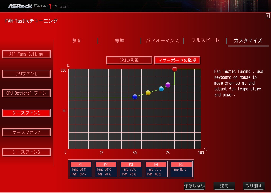Select the 静音 fan preset tab

76,40
